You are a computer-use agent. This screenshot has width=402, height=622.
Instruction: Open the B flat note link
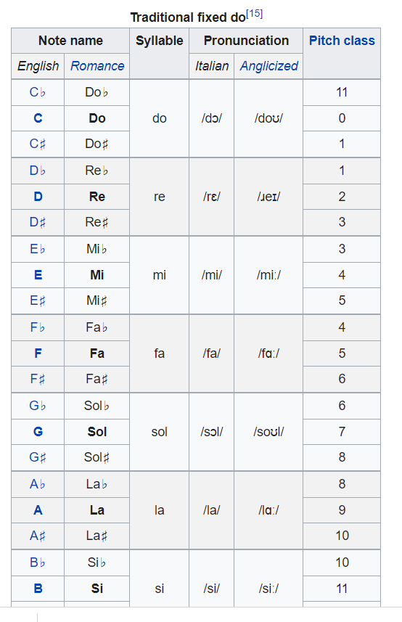coord(38,562)
